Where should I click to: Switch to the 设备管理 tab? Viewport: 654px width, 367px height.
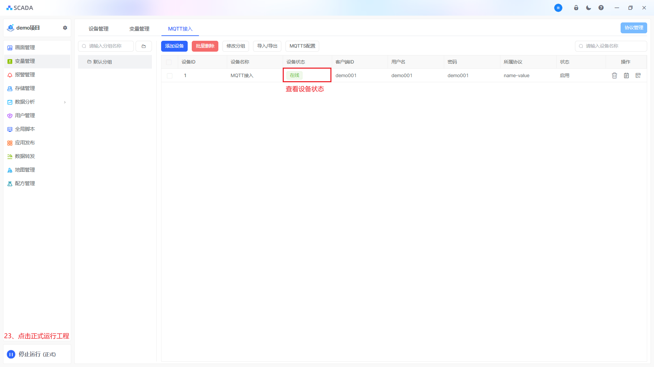pyautogui.click(x=98, y=29)
